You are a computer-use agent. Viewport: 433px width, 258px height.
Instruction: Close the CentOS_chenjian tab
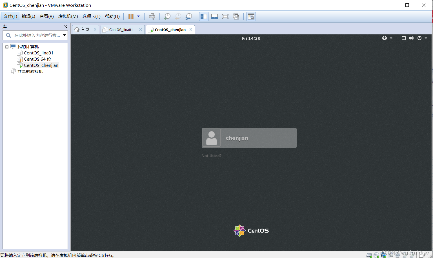(x=191, y=29)
